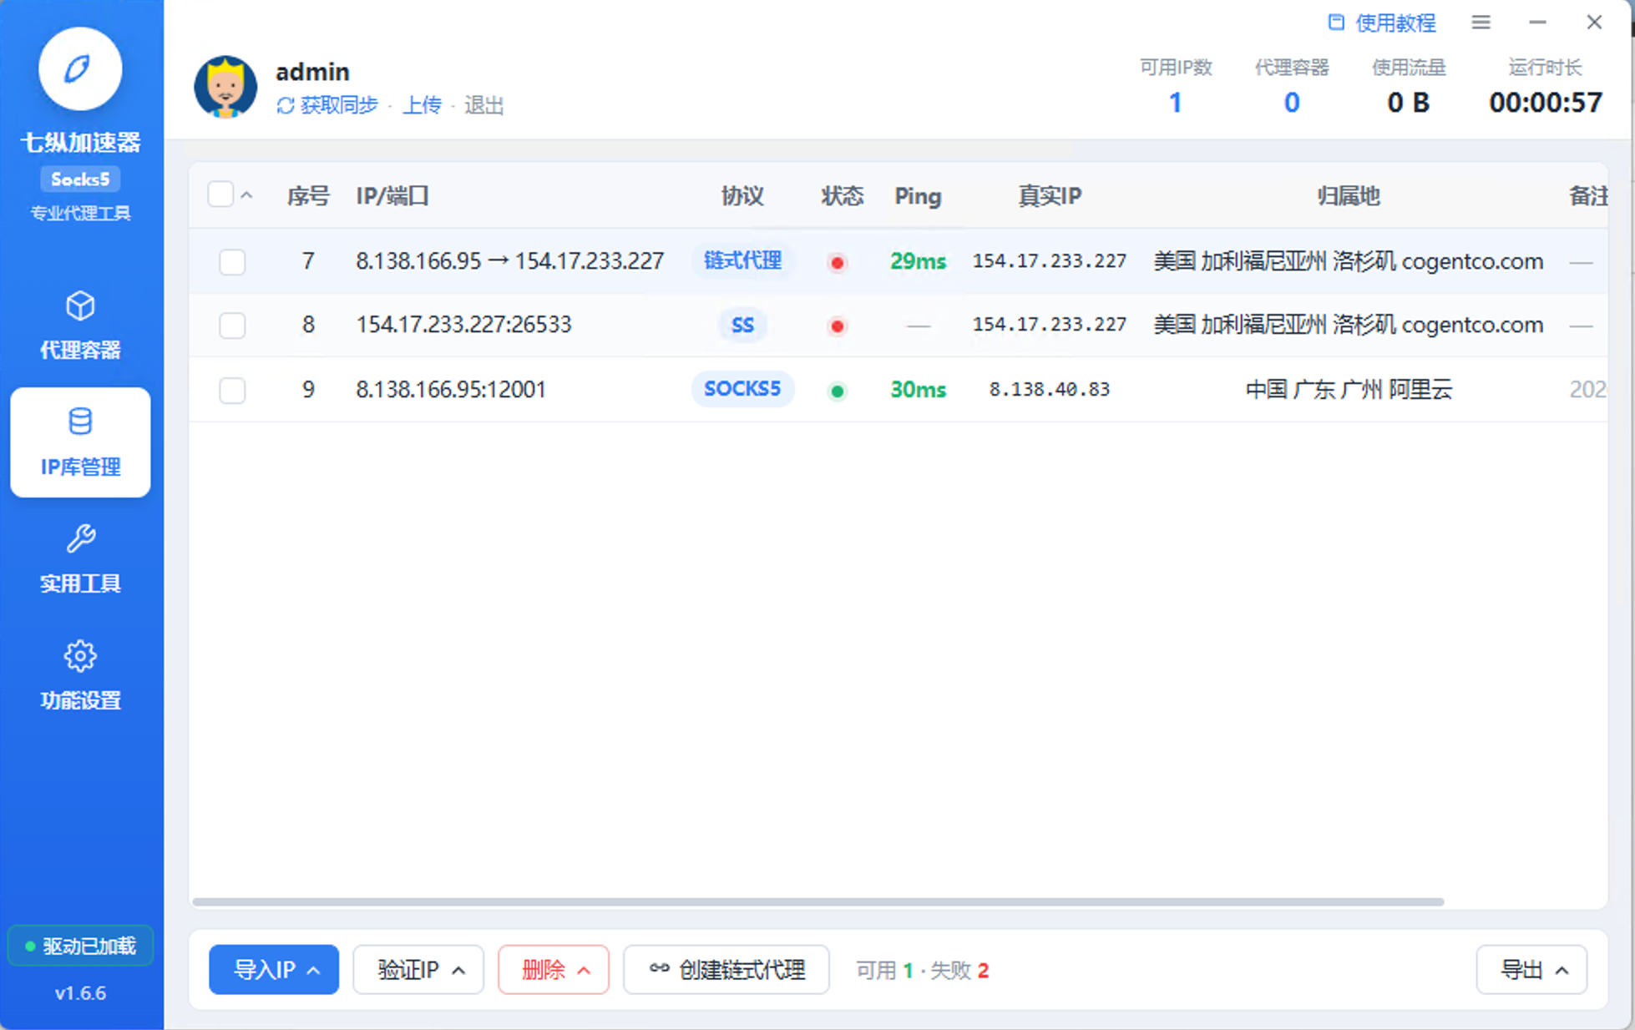This screenshot has width=1635, height=1030.
Task: Click the 归属地 column header
Action: point(1349,196)
